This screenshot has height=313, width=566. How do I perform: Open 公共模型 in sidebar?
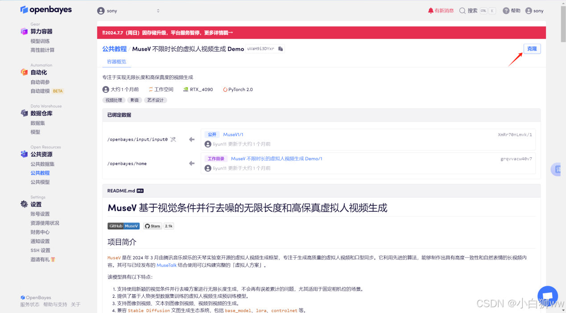tap(40, 182)
